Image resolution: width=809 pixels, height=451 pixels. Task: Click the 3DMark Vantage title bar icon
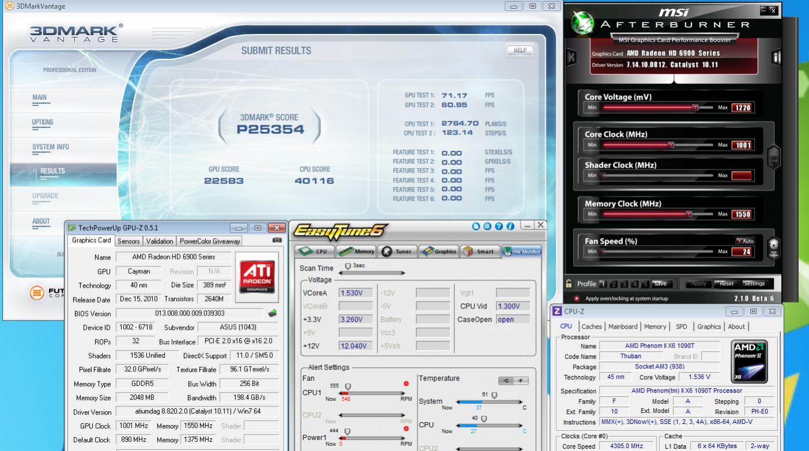(x=9, y=6)
